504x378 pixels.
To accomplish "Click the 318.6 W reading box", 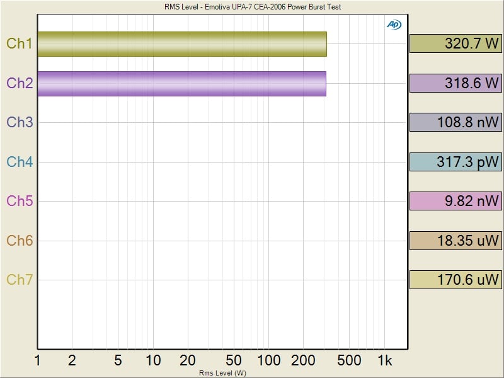I will click(x=455, y=83).
